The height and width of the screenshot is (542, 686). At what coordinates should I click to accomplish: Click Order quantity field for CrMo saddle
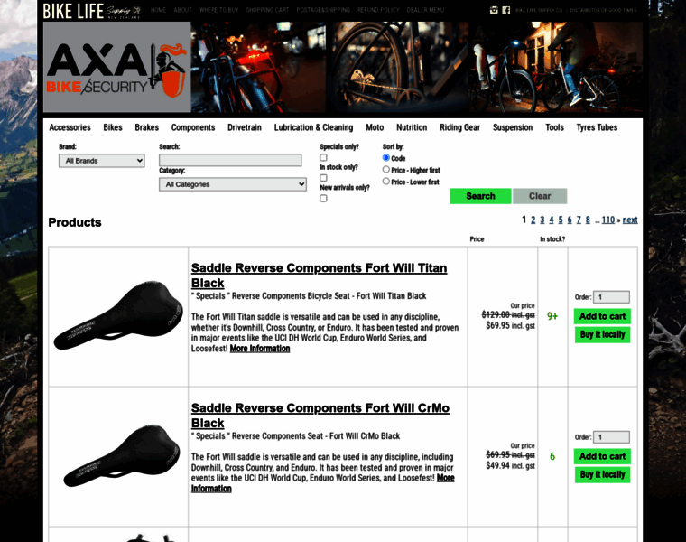611,437
